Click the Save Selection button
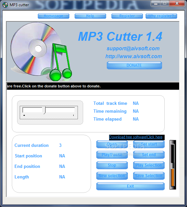The image size is (187, 207). pyautogui.click(x=149, y=176)
